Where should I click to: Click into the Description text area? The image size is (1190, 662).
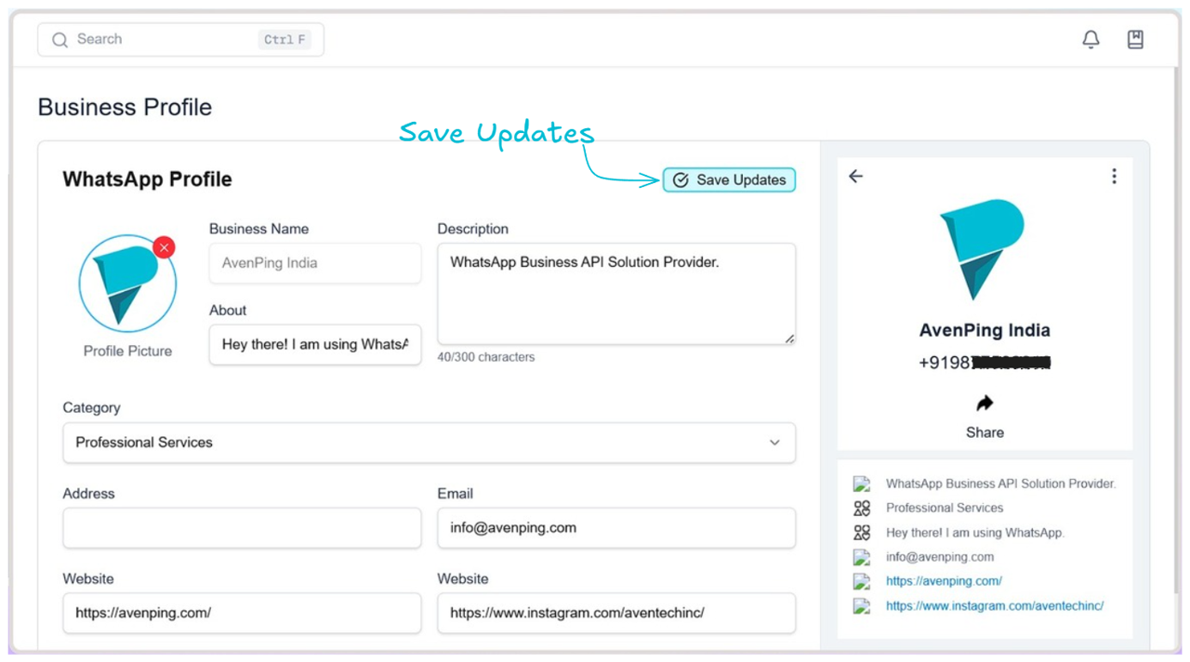pyautogui.click(x=616, y=294)
